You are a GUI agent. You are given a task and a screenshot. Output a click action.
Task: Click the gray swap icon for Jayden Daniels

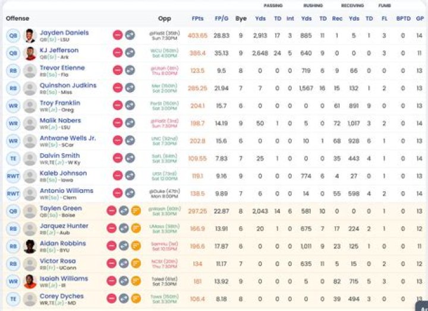tap(130, 35)
